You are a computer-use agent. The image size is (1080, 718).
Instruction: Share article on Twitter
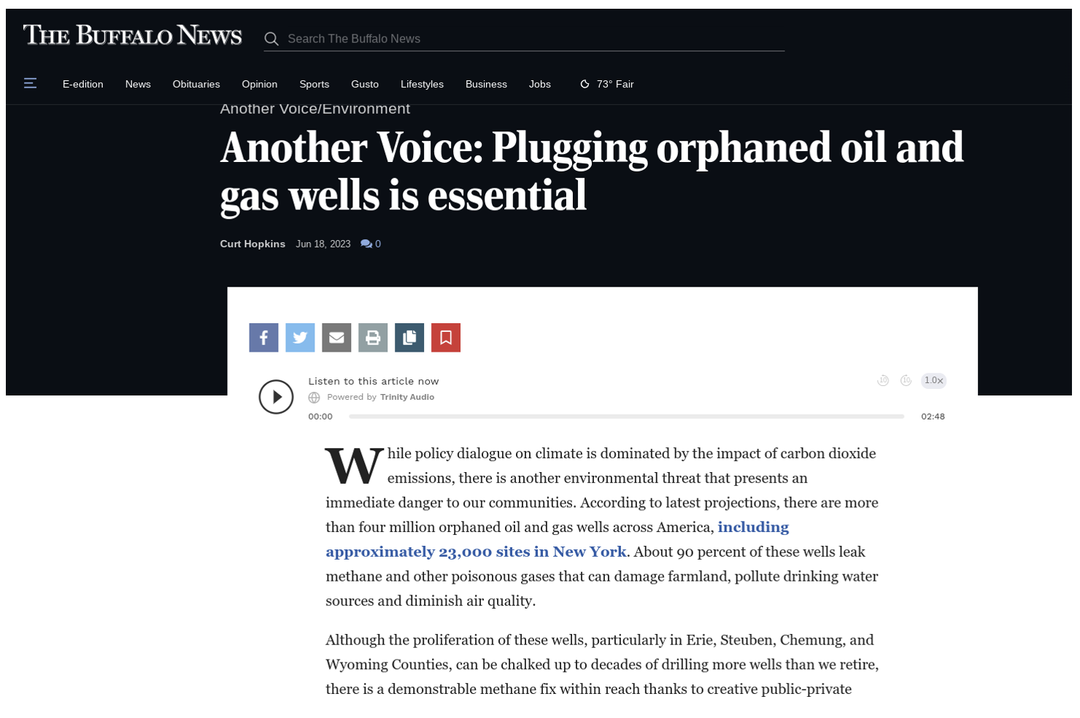tap(300, 338)
